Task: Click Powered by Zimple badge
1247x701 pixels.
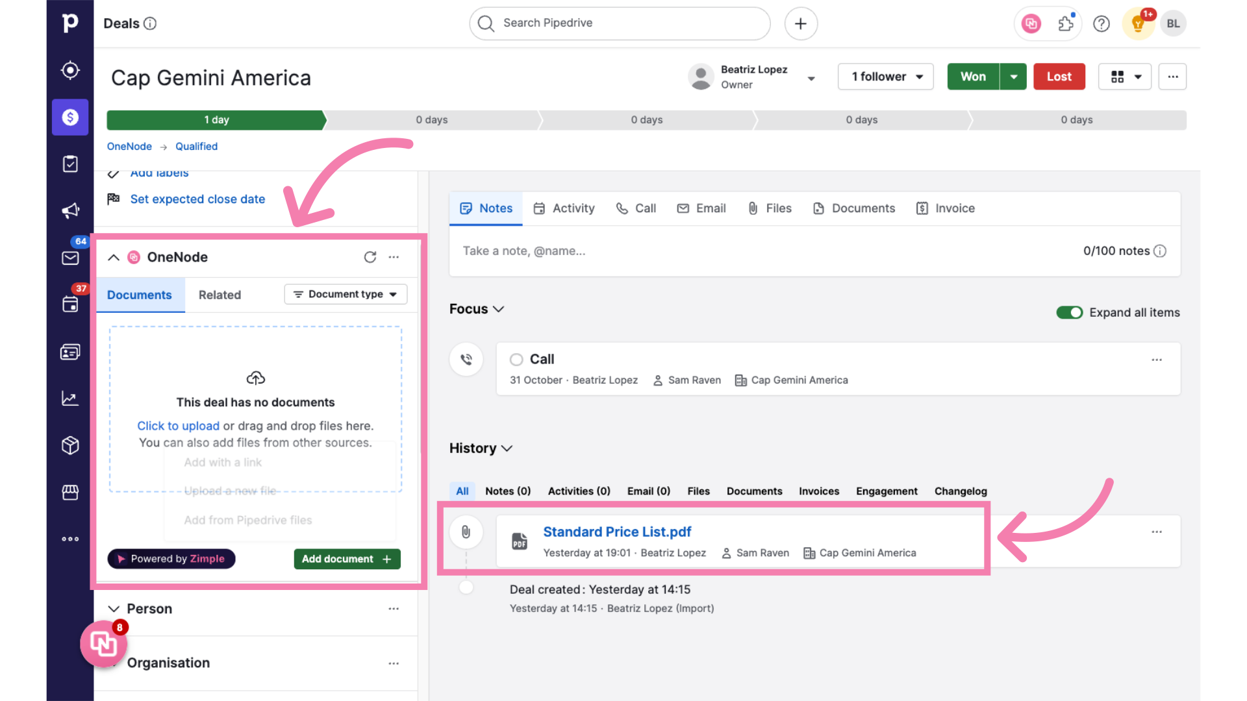Action: (171, 559)
